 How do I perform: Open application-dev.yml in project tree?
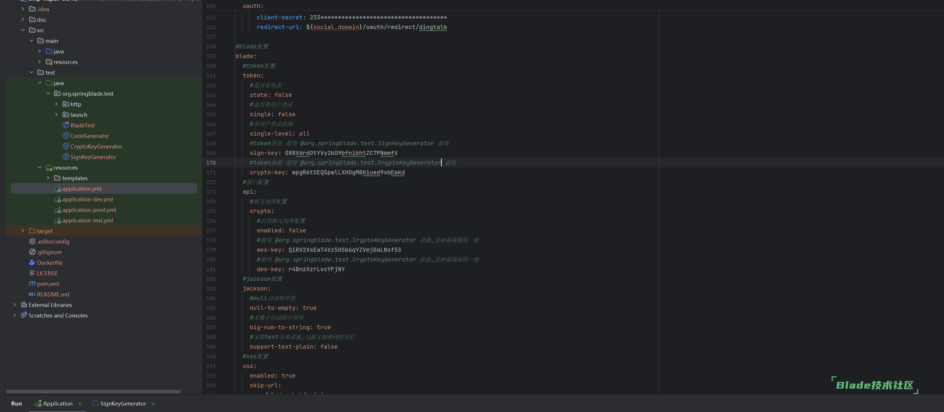click(x=87, y=199)
